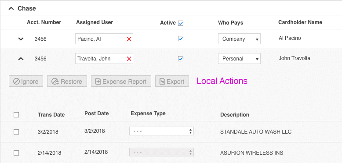
Task: Remove assigned user Pacino, Al with red X
Action: point(129,39)
